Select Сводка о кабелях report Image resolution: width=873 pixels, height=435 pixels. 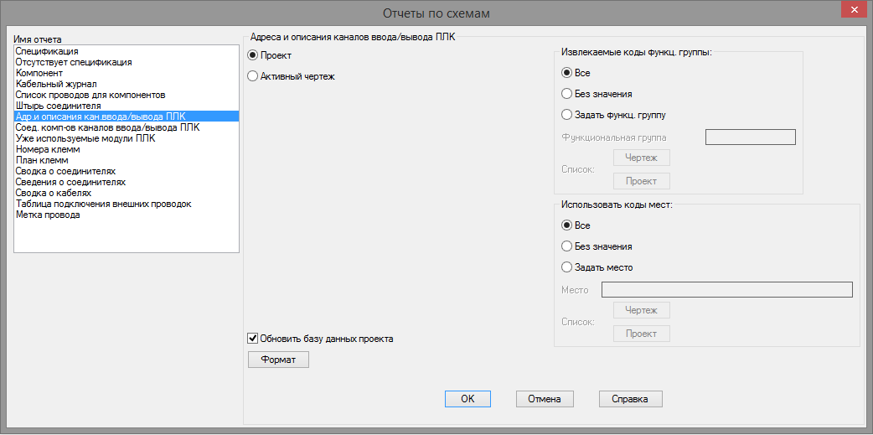[x=127, y=193]
